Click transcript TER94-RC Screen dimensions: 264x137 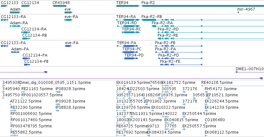coord(132,29)
